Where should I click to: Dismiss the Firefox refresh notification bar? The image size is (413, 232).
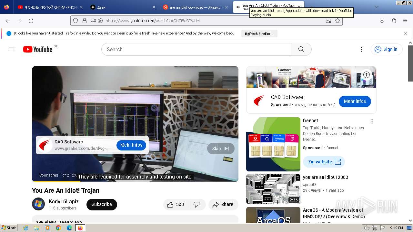pyautogui.click(x=405, y=34)
